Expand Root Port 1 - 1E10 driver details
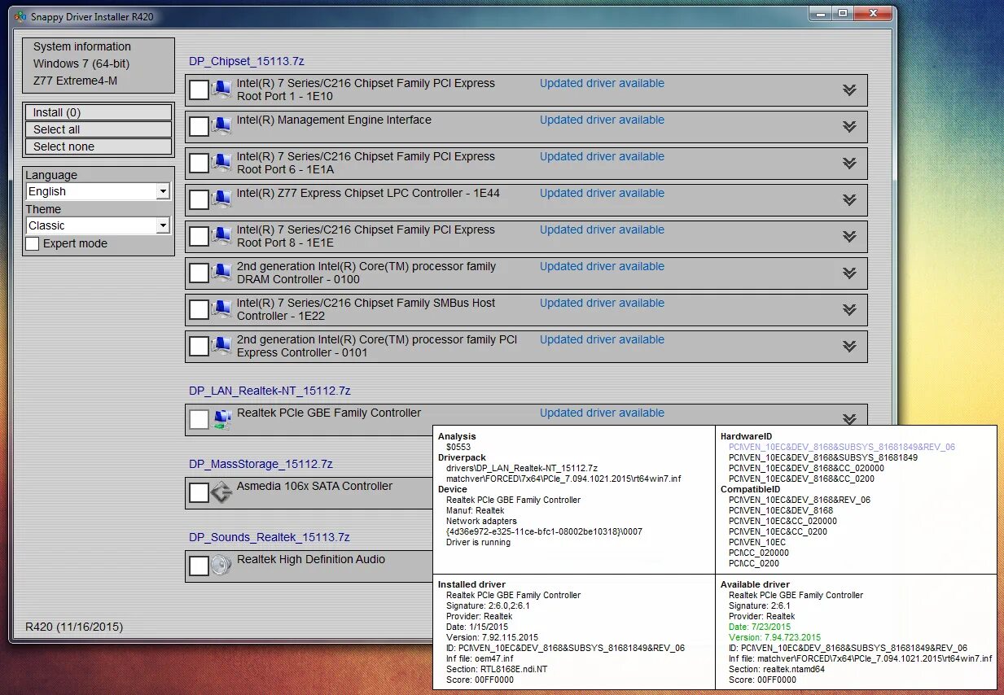1004x695 pixels. tap(849, 90)
